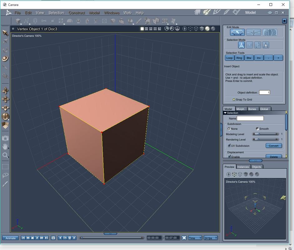The width and height of the screenshot is (294, 250).
Task: Select the Smooth subdivision radio button
Action: [x=257, y=129]
